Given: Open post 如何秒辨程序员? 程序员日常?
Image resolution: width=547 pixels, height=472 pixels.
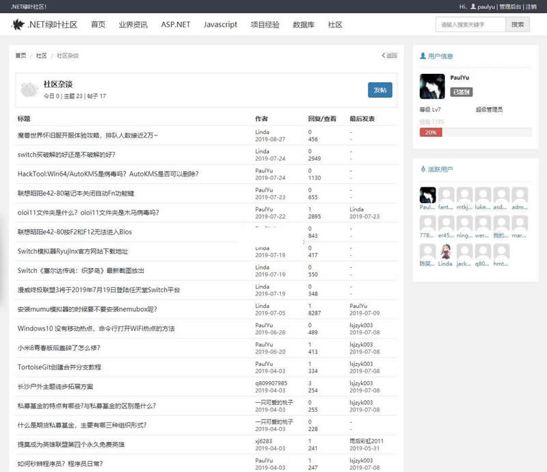Looking at the screenshot, I should [x=60, y=464].
